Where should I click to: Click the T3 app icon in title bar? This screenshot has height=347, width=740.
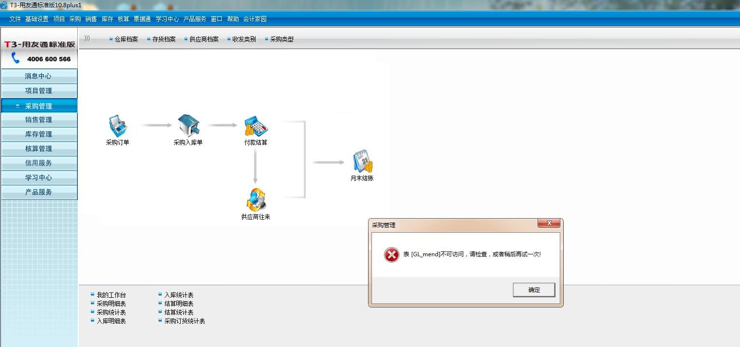click(x=4, y=5)
